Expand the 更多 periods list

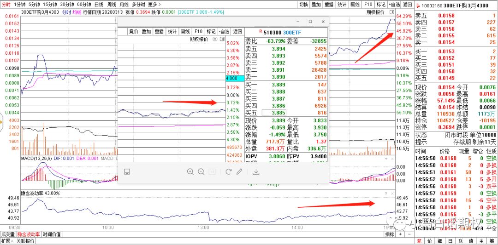pos(154,5)
